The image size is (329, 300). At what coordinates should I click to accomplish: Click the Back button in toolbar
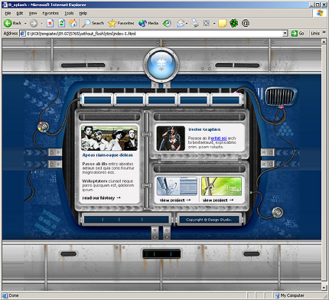click(12, 23)
